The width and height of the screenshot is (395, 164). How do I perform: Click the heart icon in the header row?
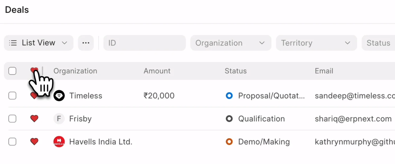point(34,70)
